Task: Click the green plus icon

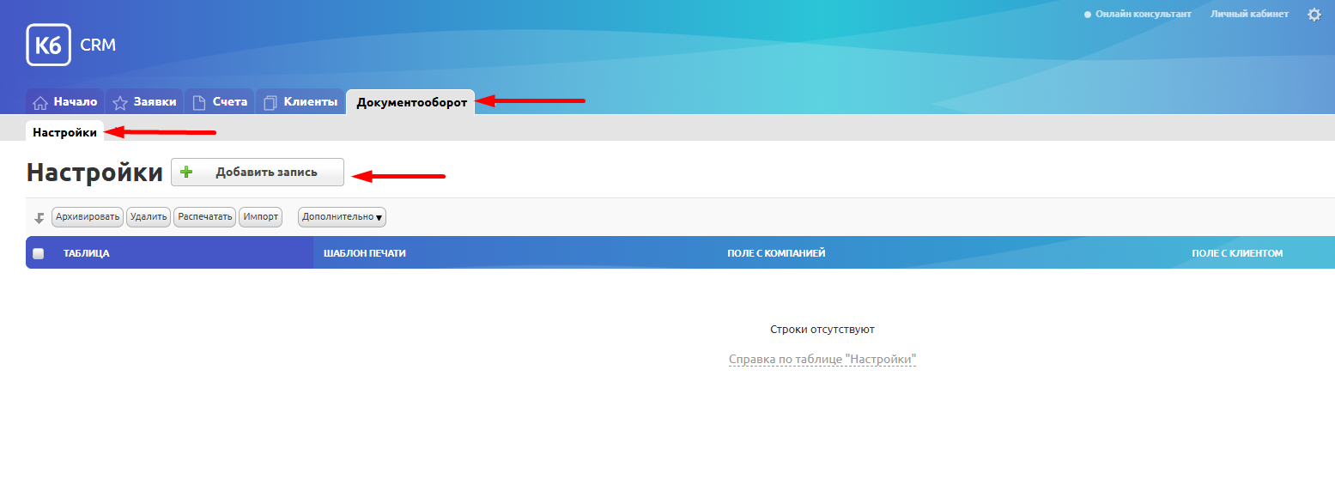Action: 186,172
